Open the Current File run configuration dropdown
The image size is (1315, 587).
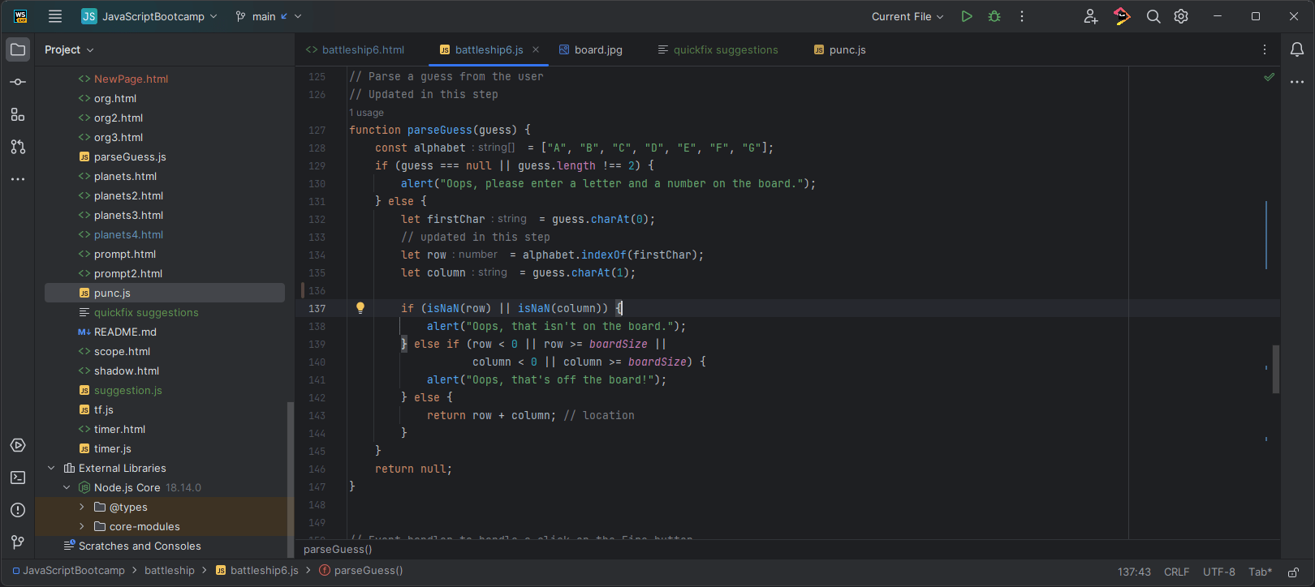(x=908, y=16)
